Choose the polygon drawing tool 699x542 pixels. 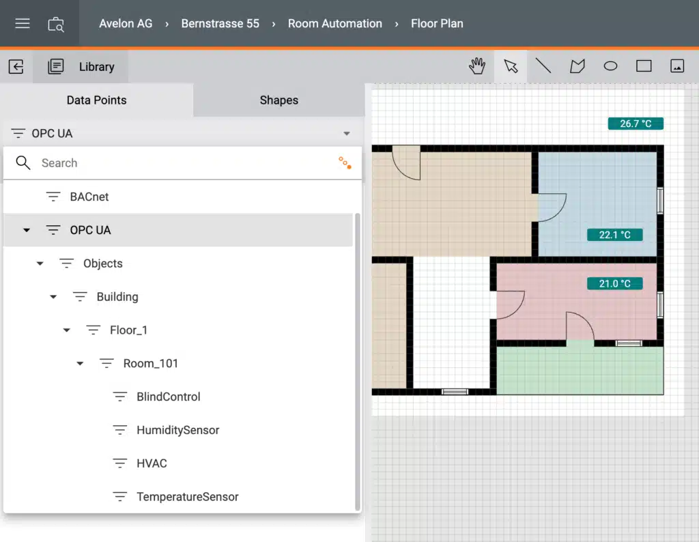[x=577, y=66]
